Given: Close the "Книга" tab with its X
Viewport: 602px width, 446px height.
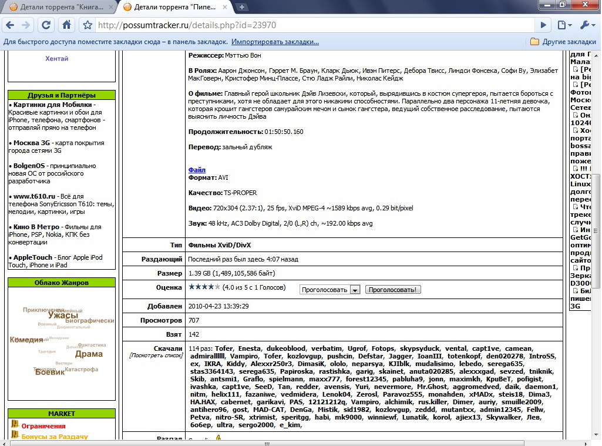Looking at the screenshot, I should click(111, 7).
